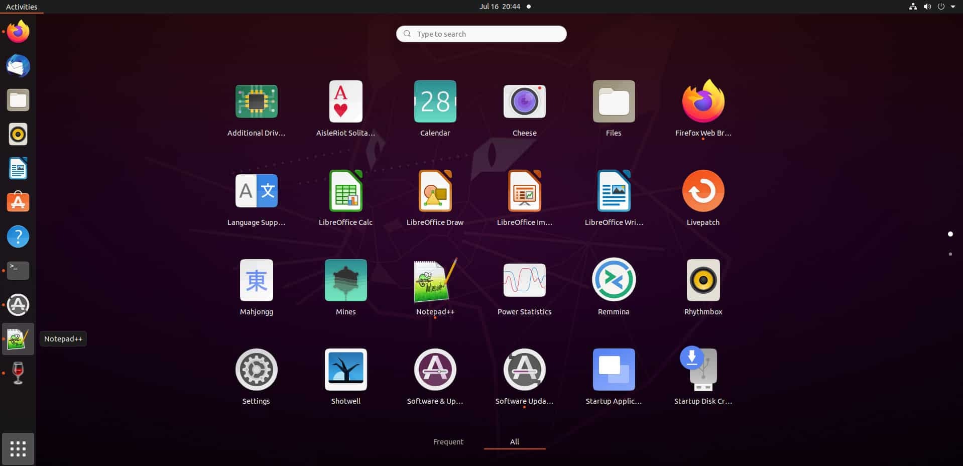
Task: Open Files from the app grid
Action: (614, 101)
